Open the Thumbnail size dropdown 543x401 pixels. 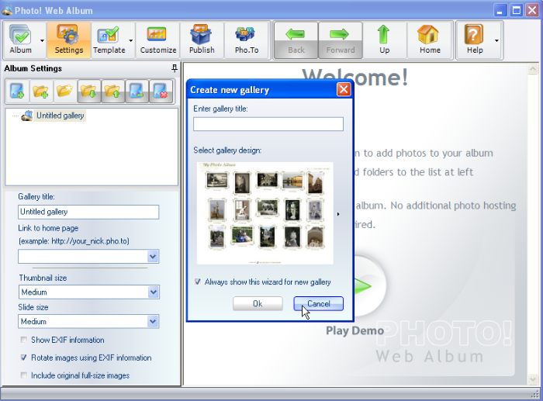tap(153, 292)
